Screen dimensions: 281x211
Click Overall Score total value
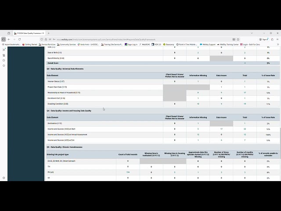click(245, 63)
